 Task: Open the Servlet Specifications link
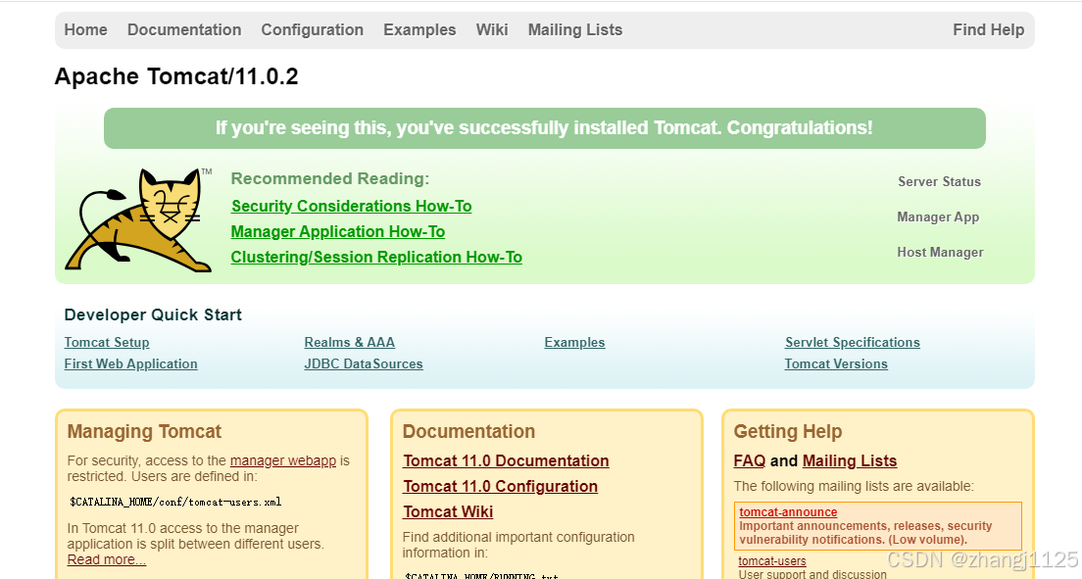(853, 342)
